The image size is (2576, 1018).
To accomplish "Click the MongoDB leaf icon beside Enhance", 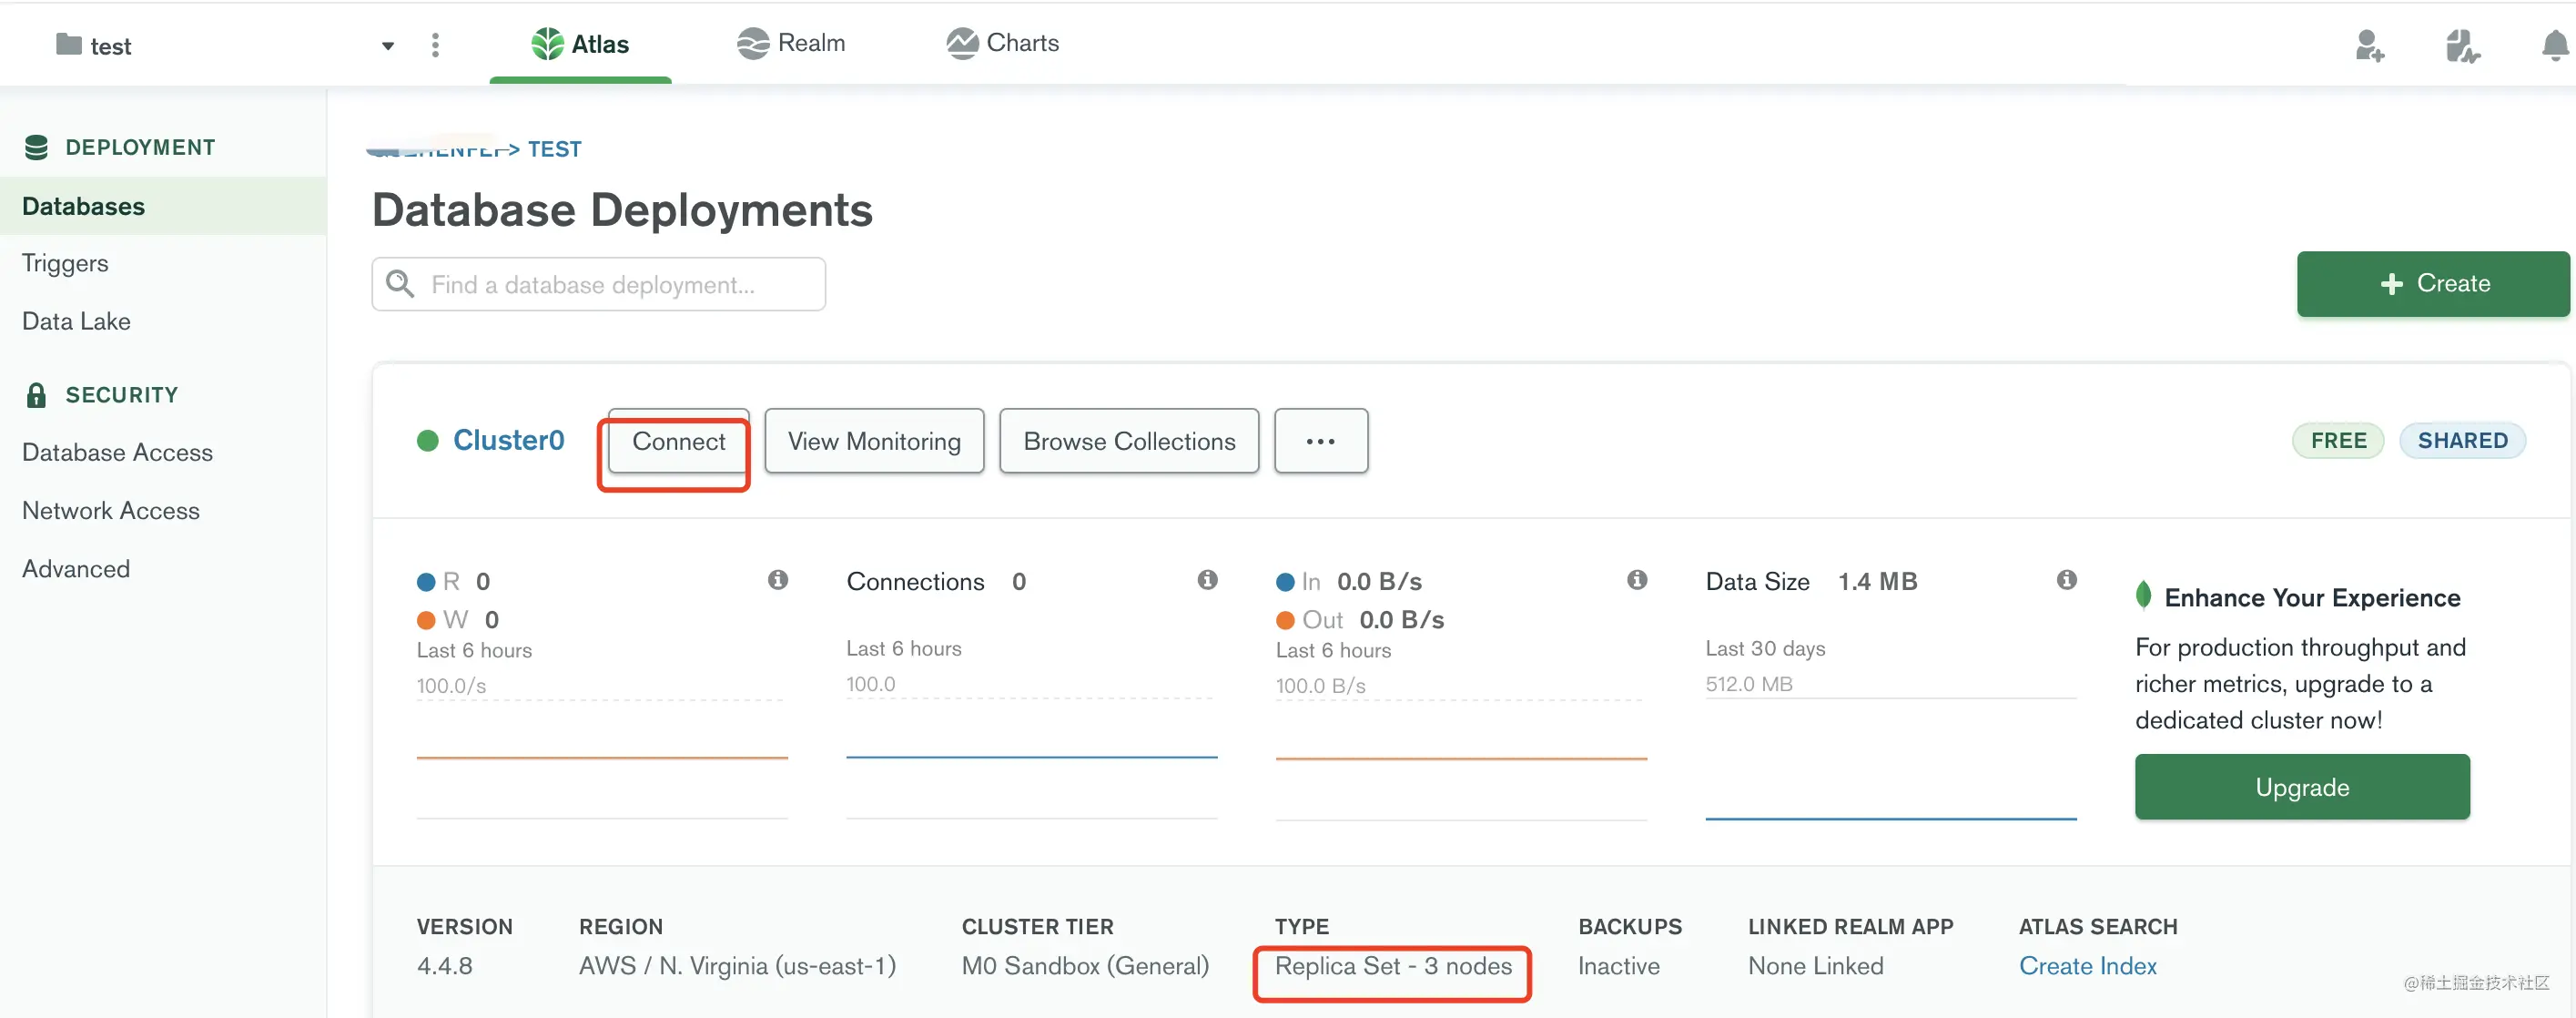I will point(2143,595).
